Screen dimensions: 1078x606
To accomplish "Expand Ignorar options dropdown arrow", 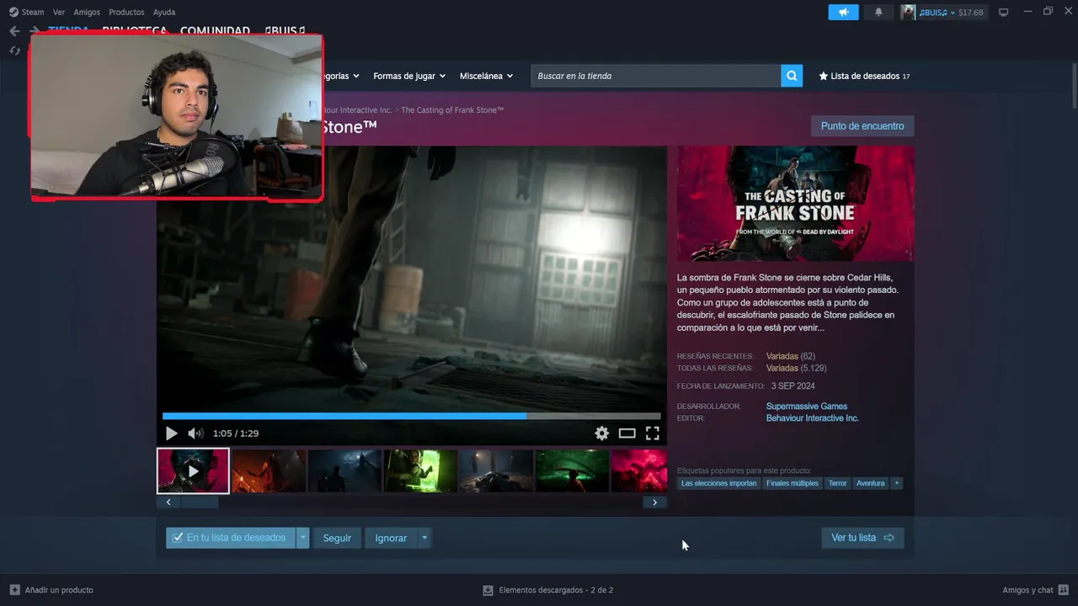I will click(x=424, y=538).
